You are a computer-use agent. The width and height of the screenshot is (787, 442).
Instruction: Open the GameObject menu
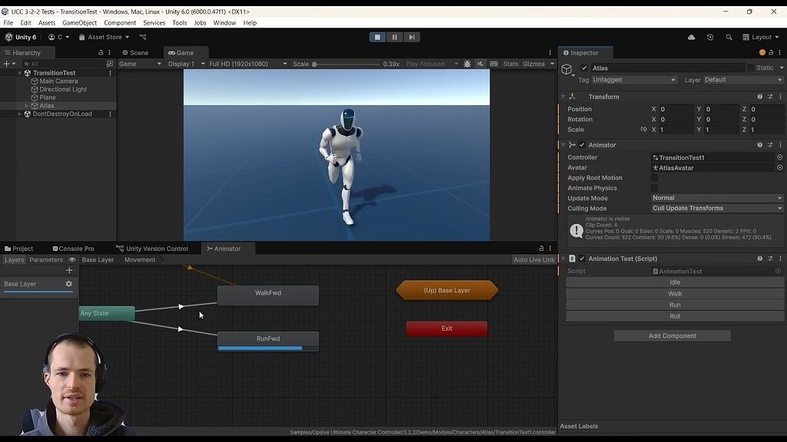point(80,22)
